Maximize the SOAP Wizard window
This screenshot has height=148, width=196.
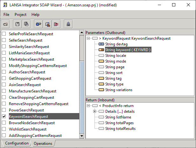tap(174, 5)
